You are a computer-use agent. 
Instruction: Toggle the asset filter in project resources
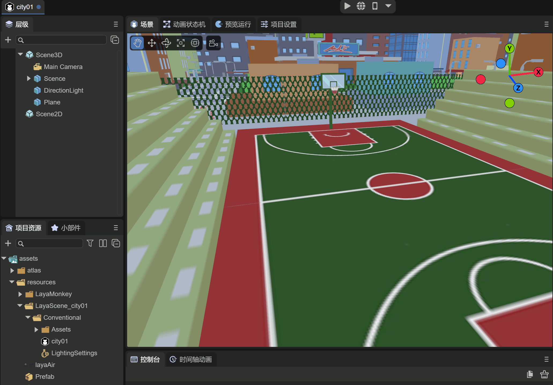click(90, 243)
